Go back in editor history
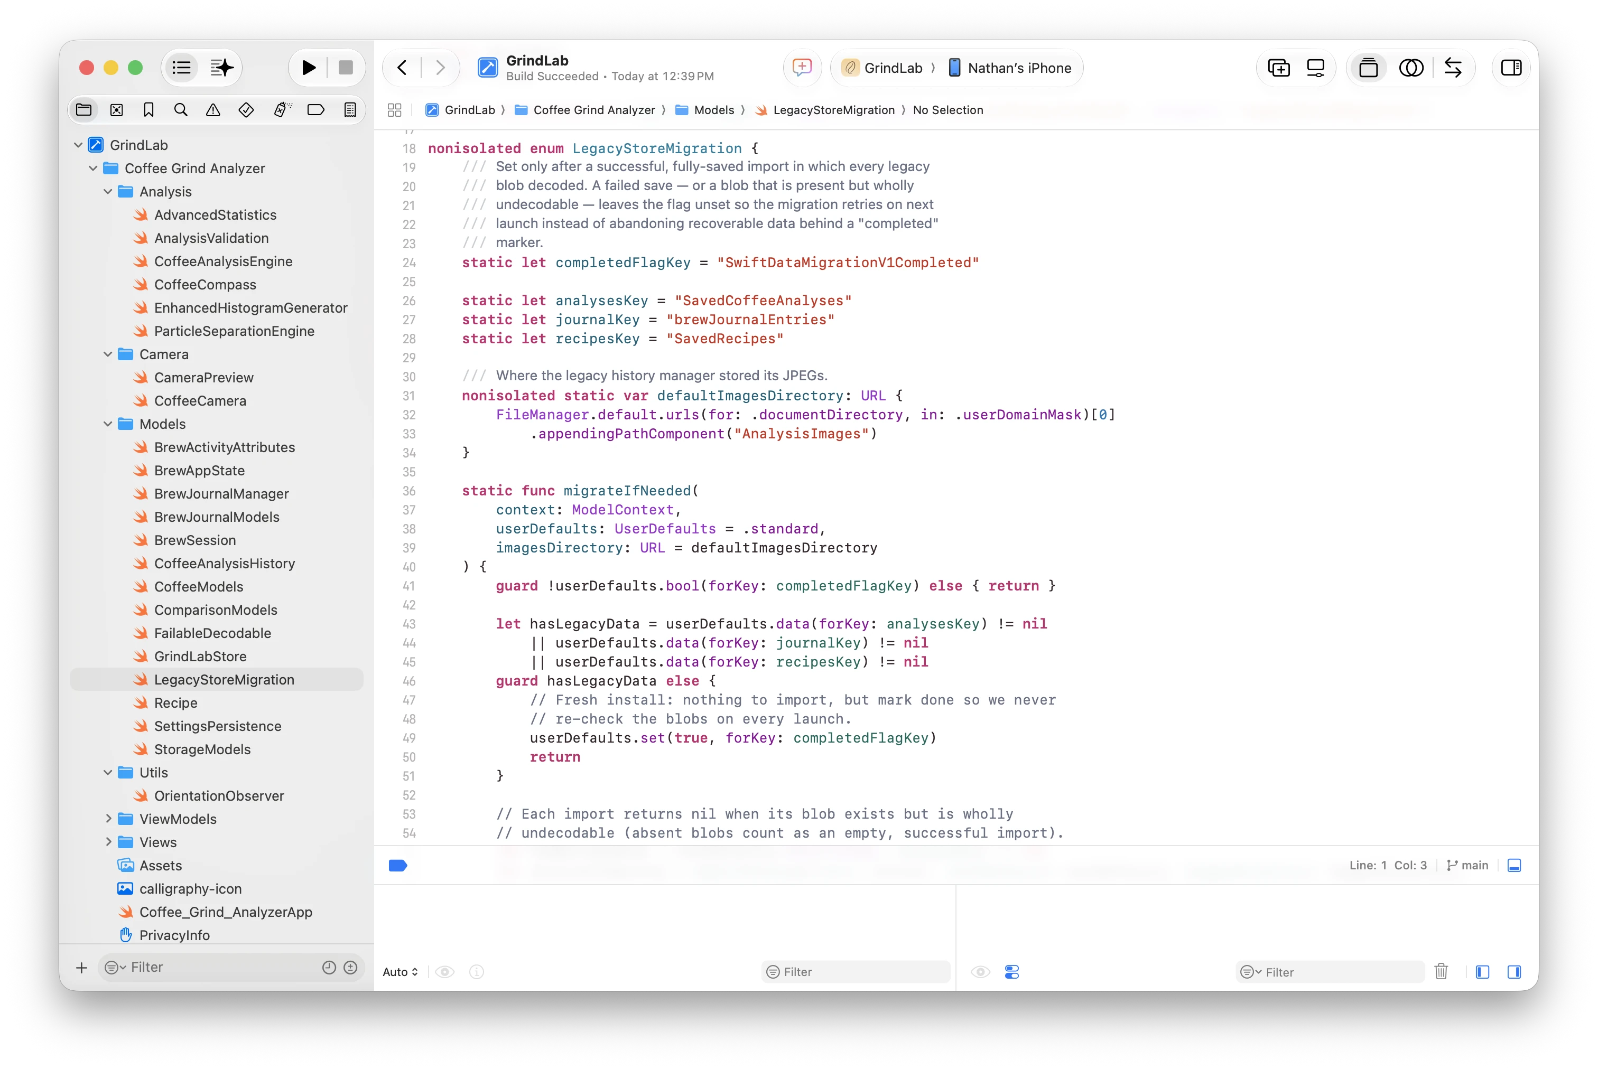Viewport: 1598px width, 1069px height. tap(402, 68)
